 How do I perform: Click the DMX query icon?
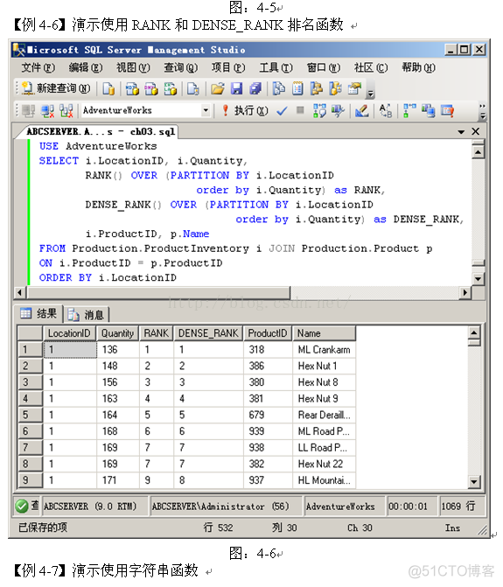151,88
